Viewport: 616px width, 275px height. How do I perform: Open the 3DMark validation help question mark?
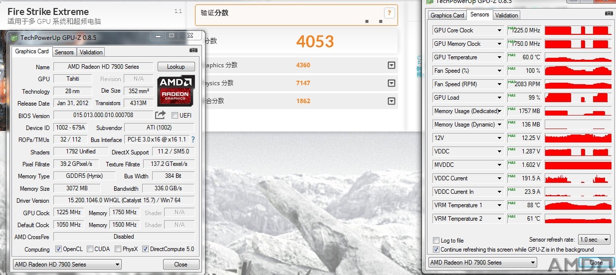389,13
